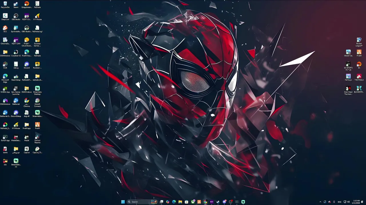
Task: Select the dxgi.dll file on desktop
Action: tap(27, 114)
